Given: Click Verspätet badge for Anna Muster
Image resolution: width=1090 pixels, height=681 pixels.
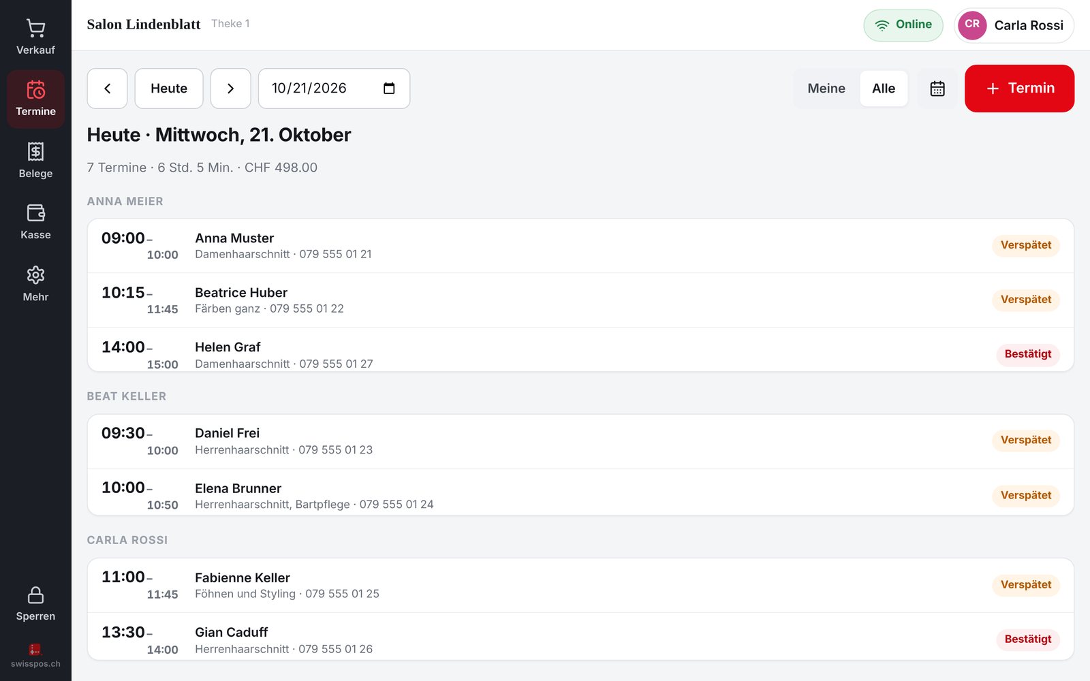Looking at the screenshot, I should pyautogui.click(x=1025, y=245).
